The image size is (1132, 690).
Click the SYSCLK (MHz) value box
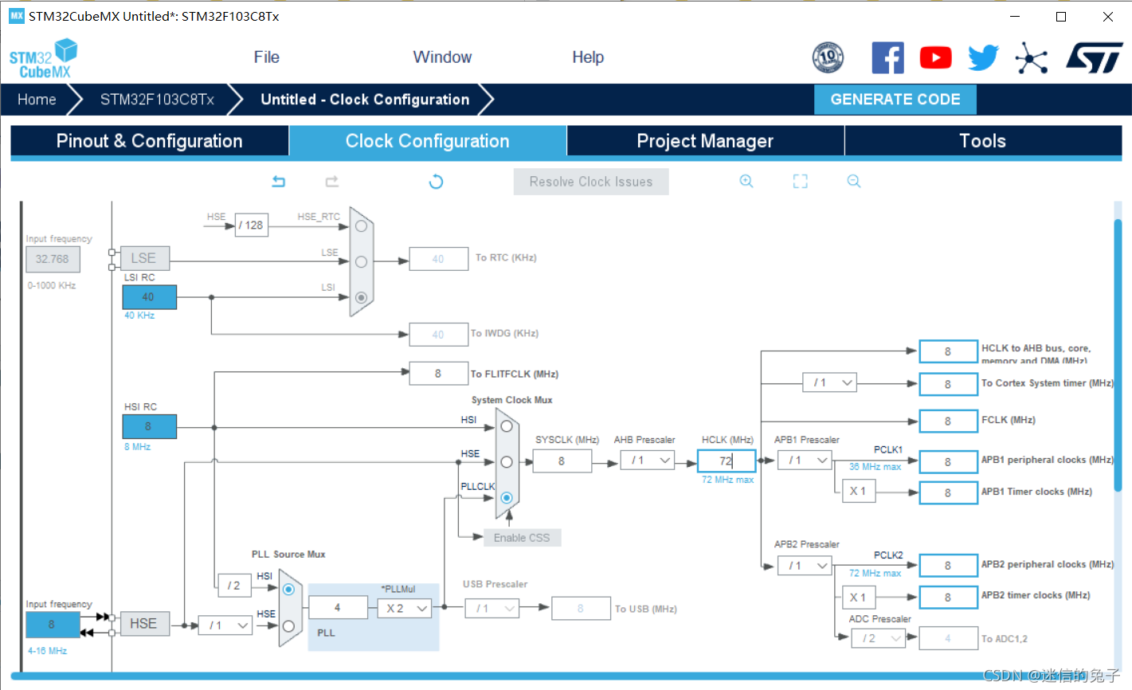click(562, 461)
